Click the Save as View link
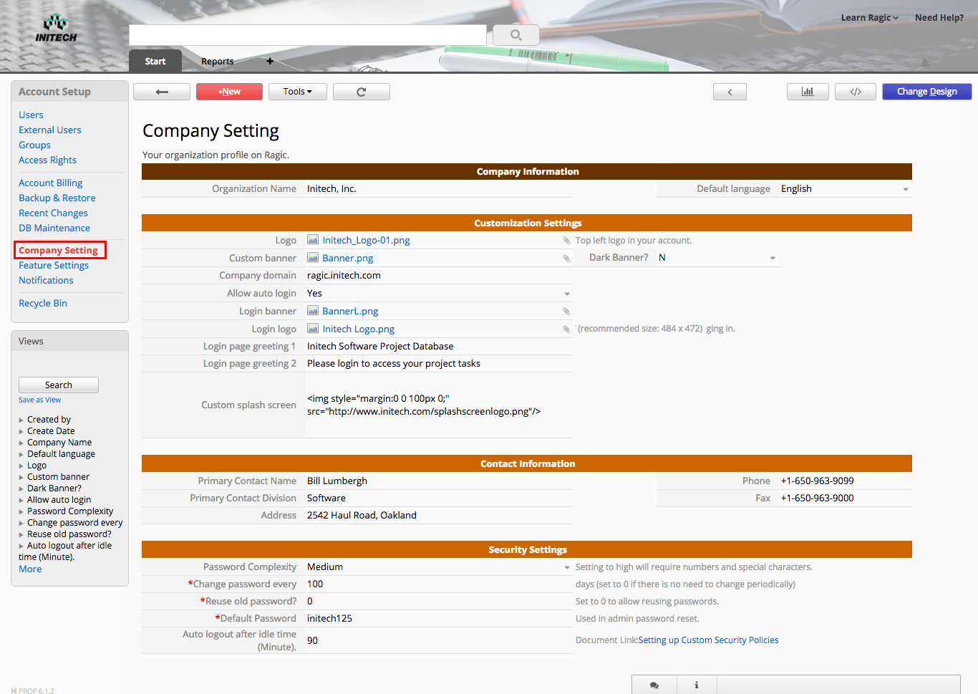The image size is (978, 694). pos(40,400)
